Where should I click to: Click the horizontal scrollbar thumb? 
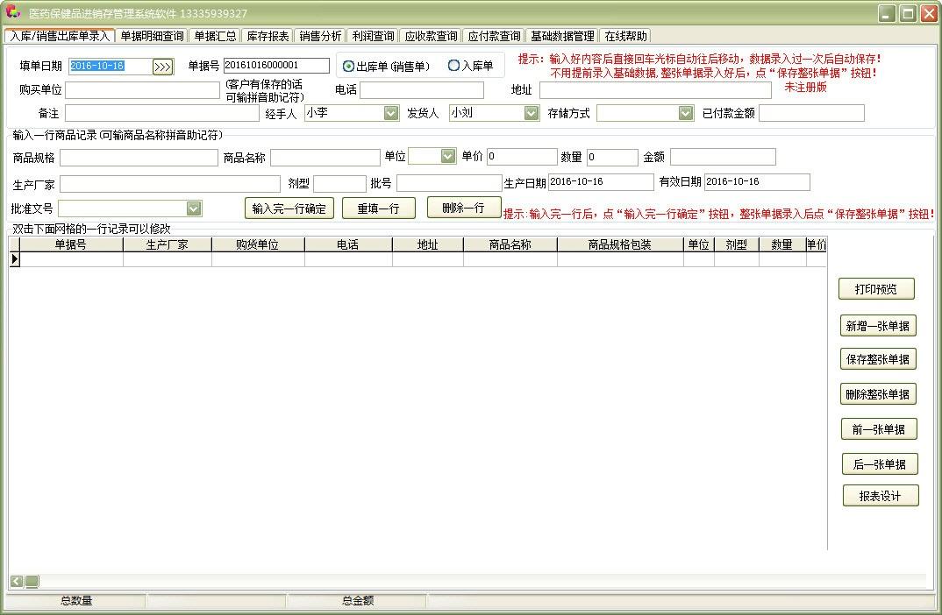[x=32, y=581]
